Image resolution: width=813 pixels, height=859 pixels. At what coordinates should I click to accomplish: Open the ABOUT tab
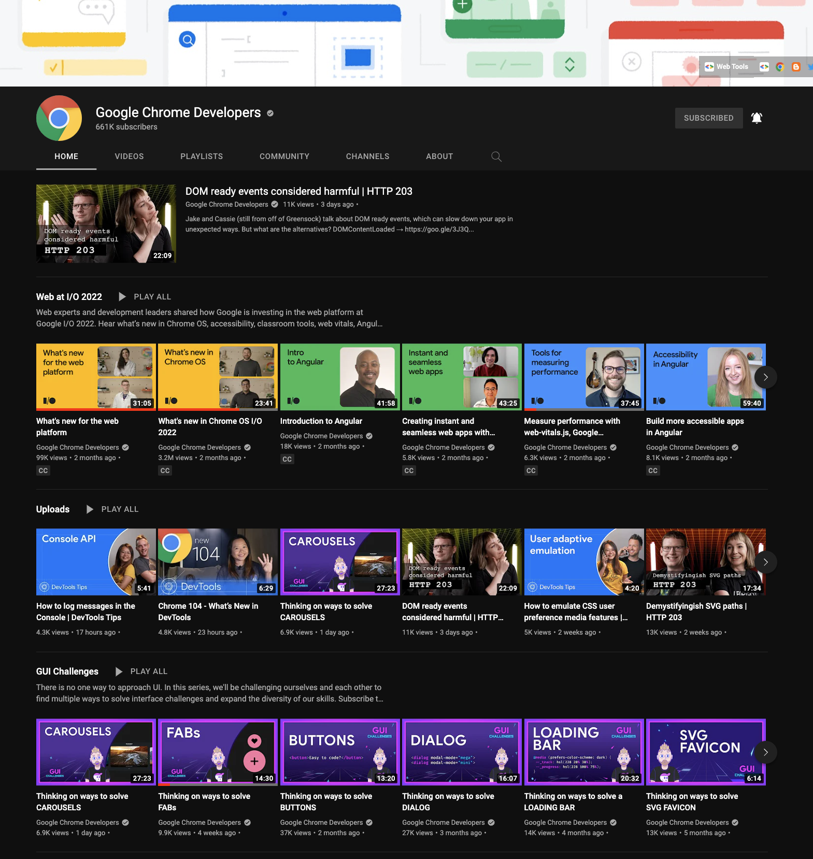439,156
